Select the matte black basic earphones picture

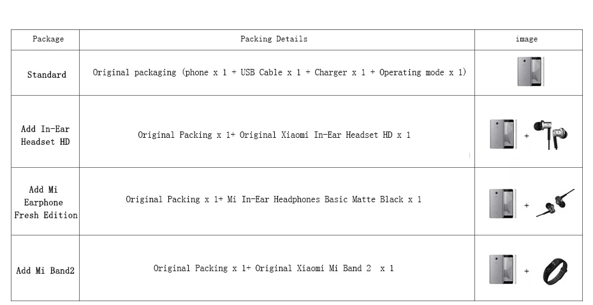(x=555, y=203)
